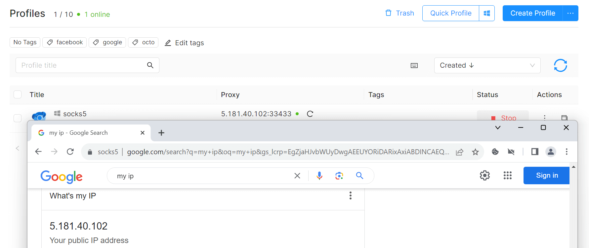The width and height of the screenshot is (589, 248).
Task: Open the Trash
Action: click(400, 13)
